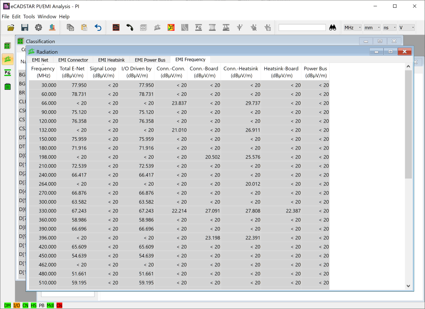Screen dimensions: 425x309
Task: Click the binoculars search icon
Action: (x=333, y=28)
